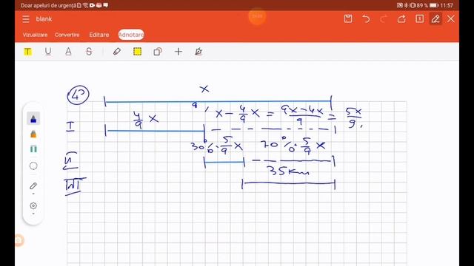Viewport: 474px width, 266px height.
Task: Tap the document title blank
Action: tap(44, 19)
